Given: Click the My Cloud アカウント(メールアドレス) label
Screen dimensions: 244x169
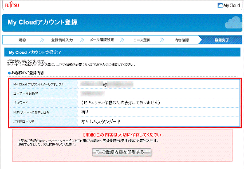Looking at the screenshot, I should tap(38, 84).
